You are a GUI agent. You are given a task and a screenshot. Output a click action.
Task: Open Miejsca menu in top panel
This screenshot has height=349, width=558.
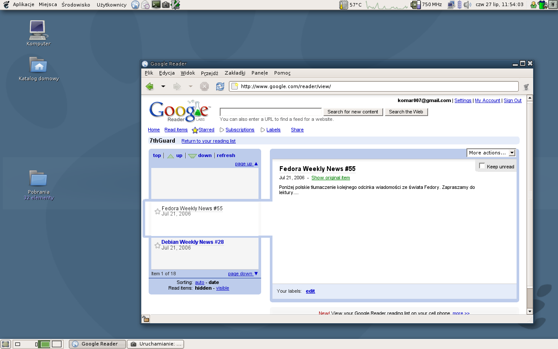point(48,5)
